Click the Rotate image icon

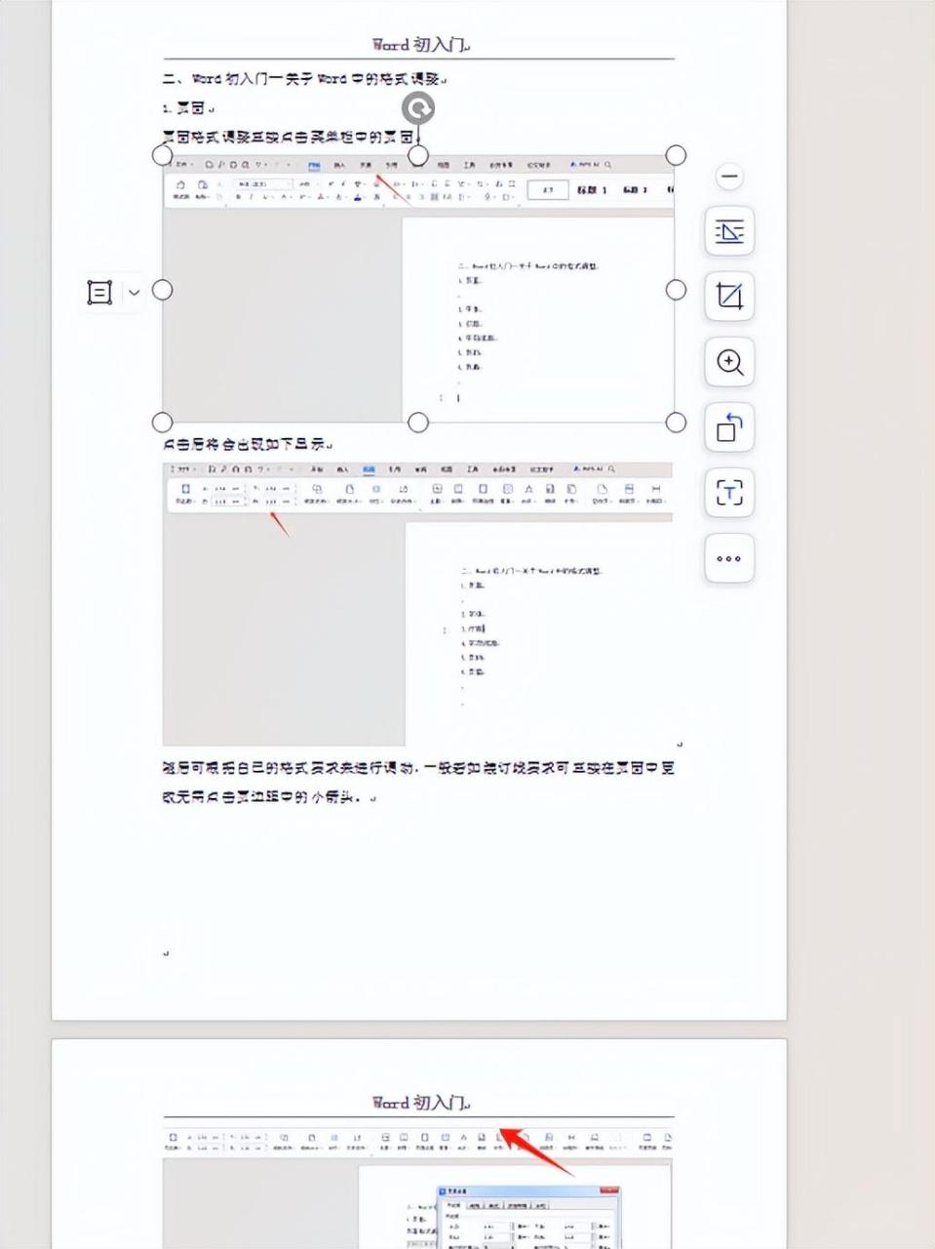(x=729, y=427)
